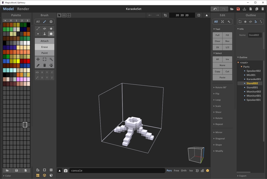Collapse the Tool section in Edit panel
The image size is (267, 179).
(x=217, y=29)
